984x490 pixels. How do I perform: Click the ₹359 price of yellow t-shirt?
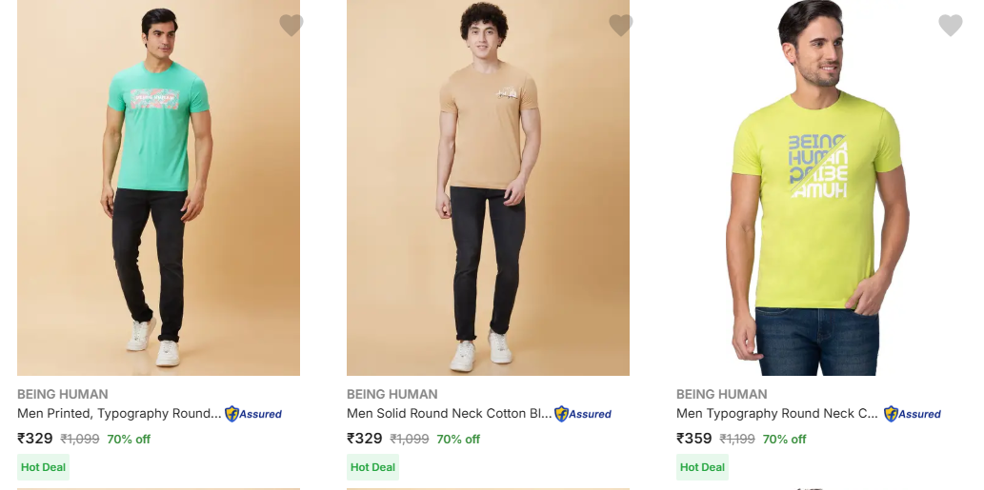coord(694,439)
